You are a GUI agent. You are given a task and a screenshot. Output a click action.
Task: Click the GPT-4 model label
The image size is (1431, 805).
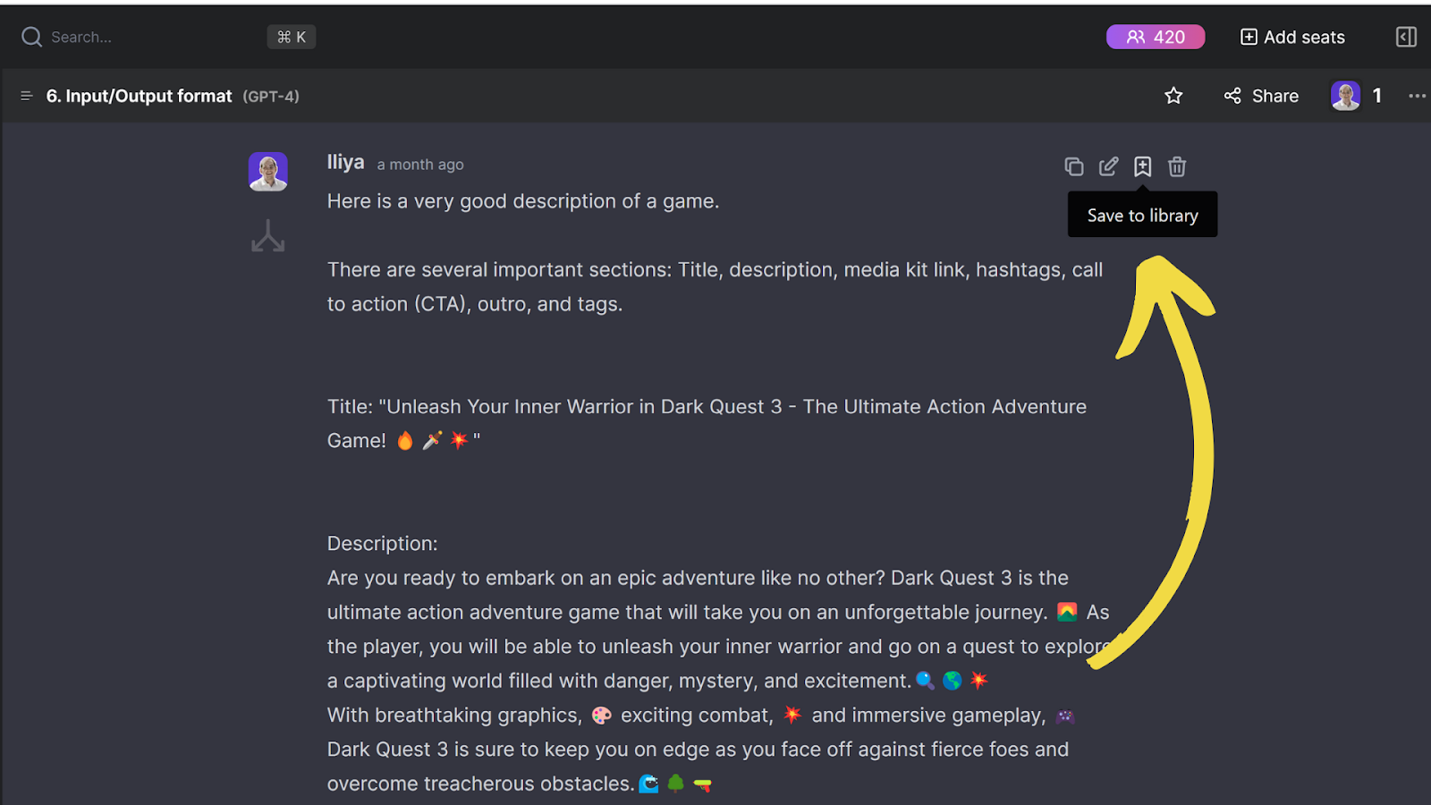click(271, 96)
